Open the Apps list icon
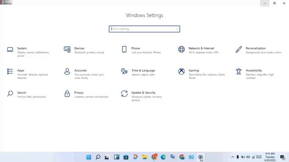This screenshot has height=162, width=289. (10, 72)
